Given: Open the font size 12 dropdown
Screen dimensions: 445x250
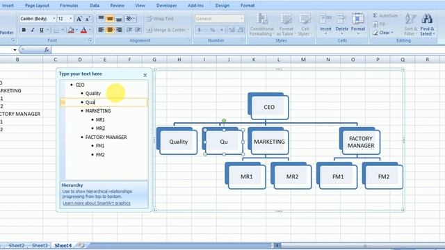Looking at the screenshot, I should (x=71, y=19).
